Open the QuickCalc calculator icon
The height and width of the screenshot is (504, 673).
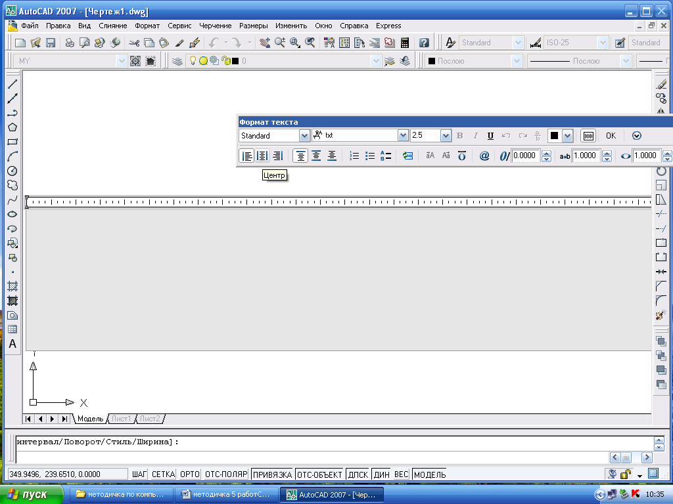(x=404, y=43)
